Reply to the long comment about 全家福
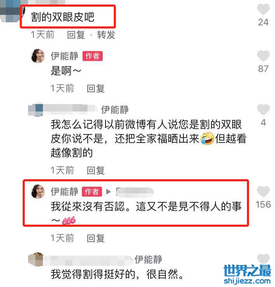 tap(96, 171)
